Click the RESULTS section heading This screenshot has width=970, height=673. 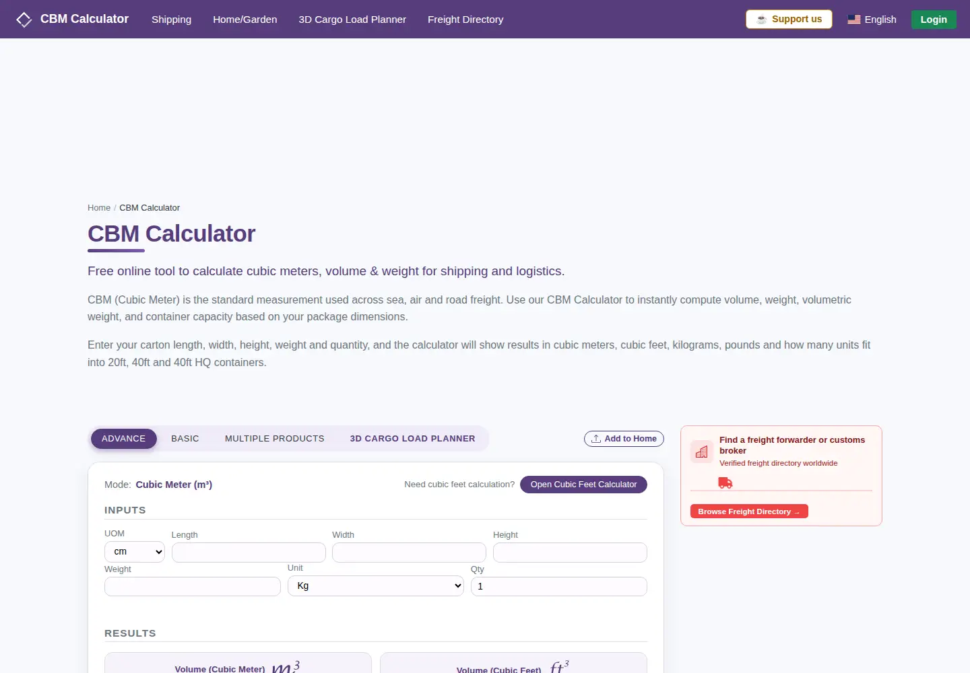click(x=130, y=633)
